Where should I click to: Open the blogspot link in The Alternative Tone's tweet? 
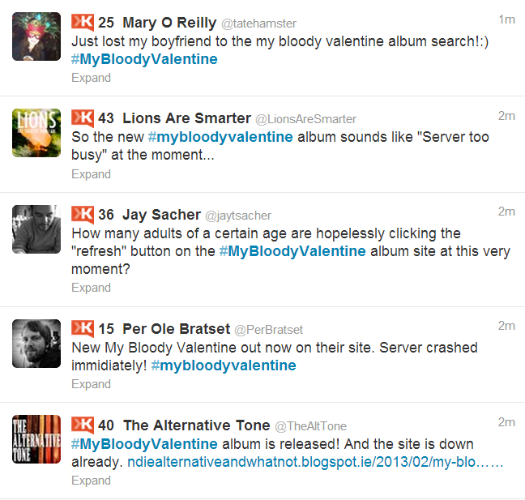(316, 464)
